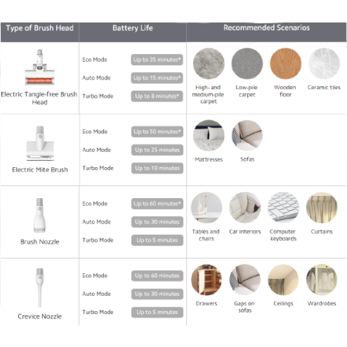Click the 'Car interiors' caption text
Screen dimensions: 347x347
pos(245,232)
